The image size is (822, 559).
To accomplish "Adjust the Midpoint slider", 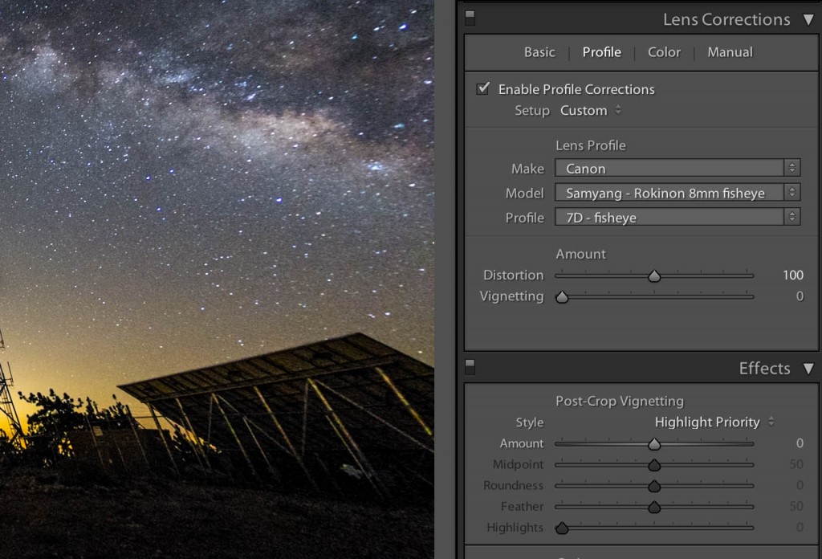I will [653, 464].
